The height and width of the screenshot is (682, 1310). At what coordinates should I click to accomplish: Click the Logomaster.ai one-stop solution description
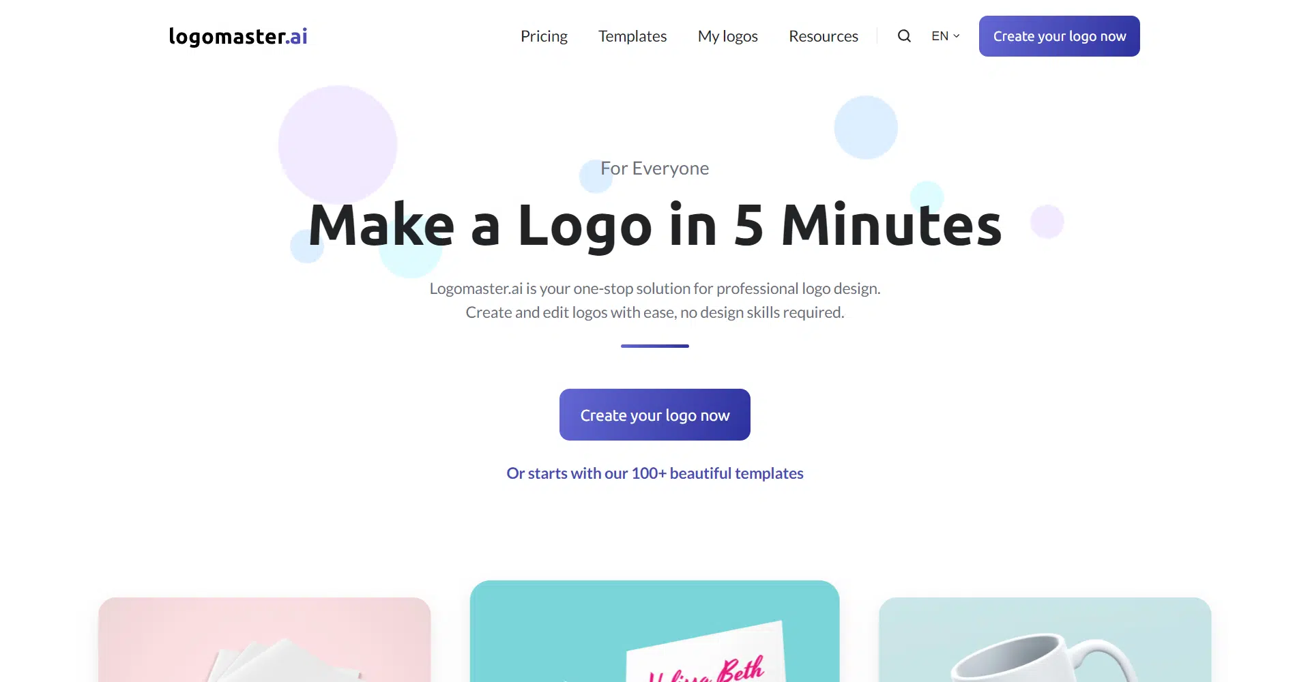(x=655, y=300)
